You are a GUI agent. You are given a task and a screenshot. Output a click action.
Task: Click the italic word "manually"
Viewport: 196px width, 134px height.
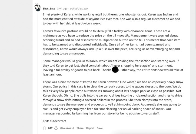[x=123, y=35]
